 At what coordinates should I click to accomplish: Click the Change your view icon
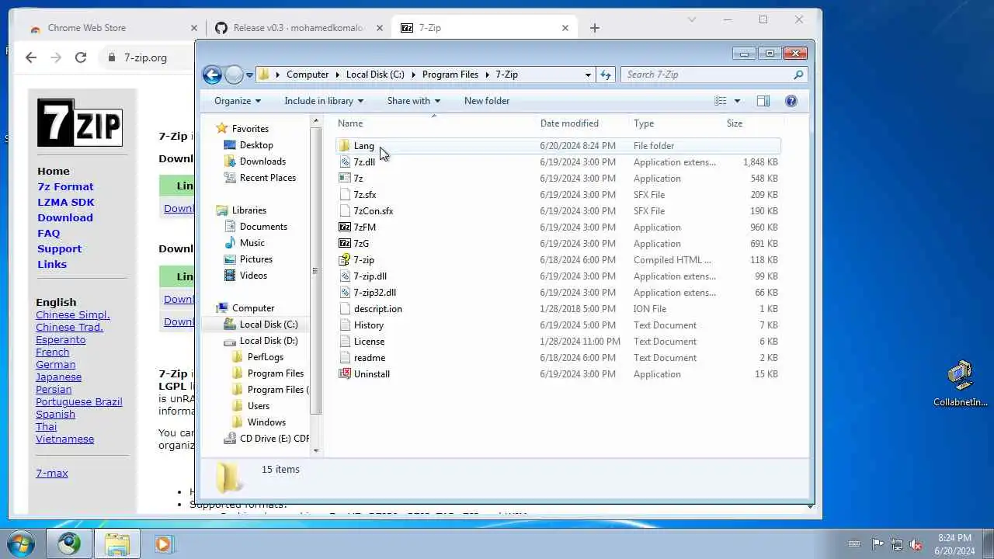[721, 101]
